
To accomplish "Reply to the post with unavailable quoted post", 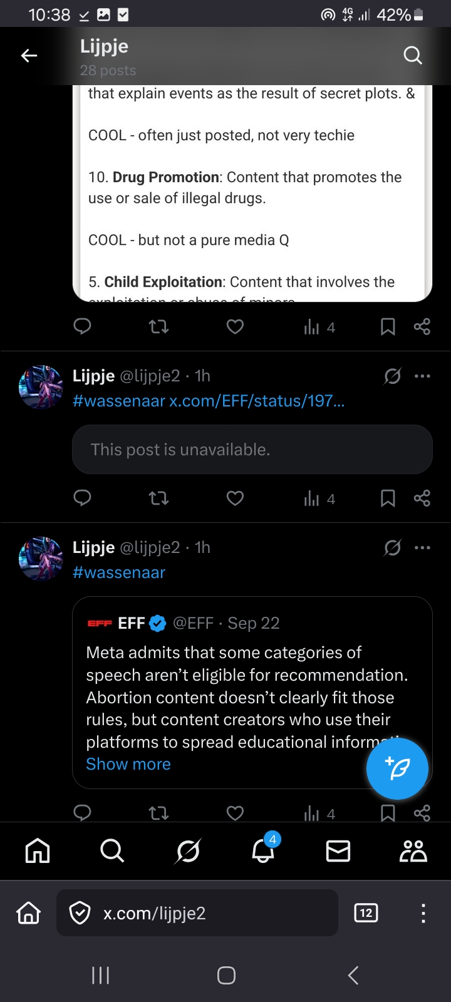I will click(x=83, y=498).
